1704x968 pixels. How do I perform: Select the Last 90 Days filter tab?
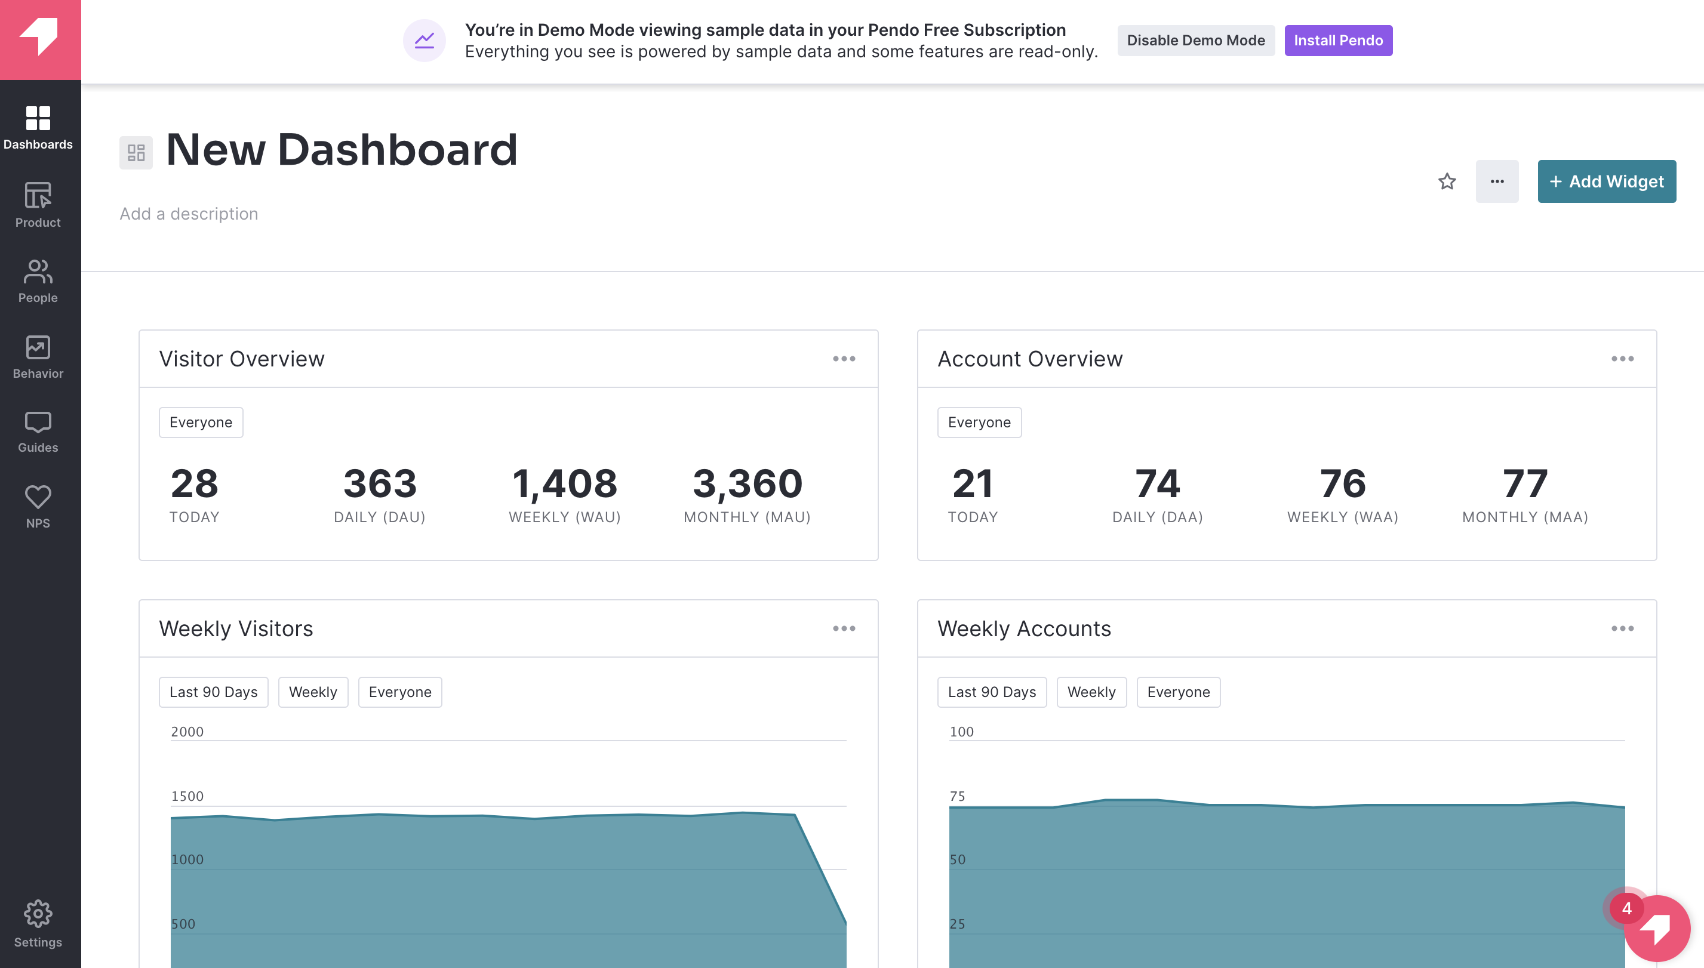click(213, 692)
